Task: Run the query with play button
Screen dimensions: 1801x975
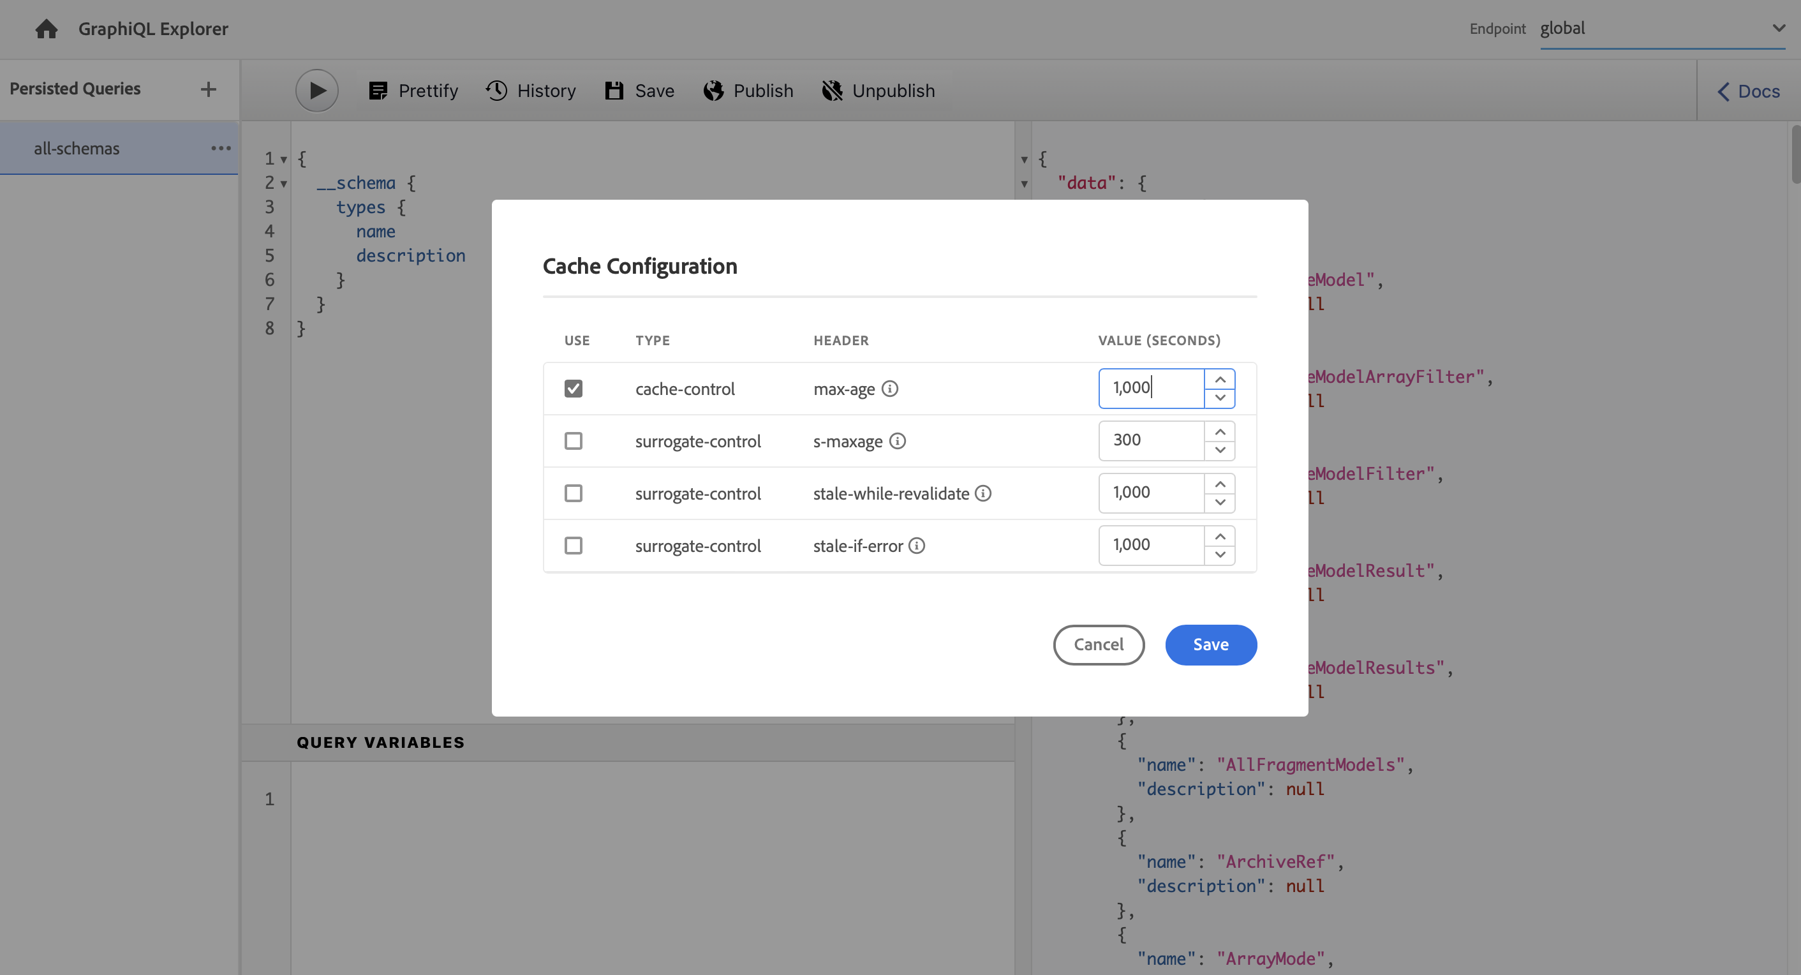Action: click(316, 90)
